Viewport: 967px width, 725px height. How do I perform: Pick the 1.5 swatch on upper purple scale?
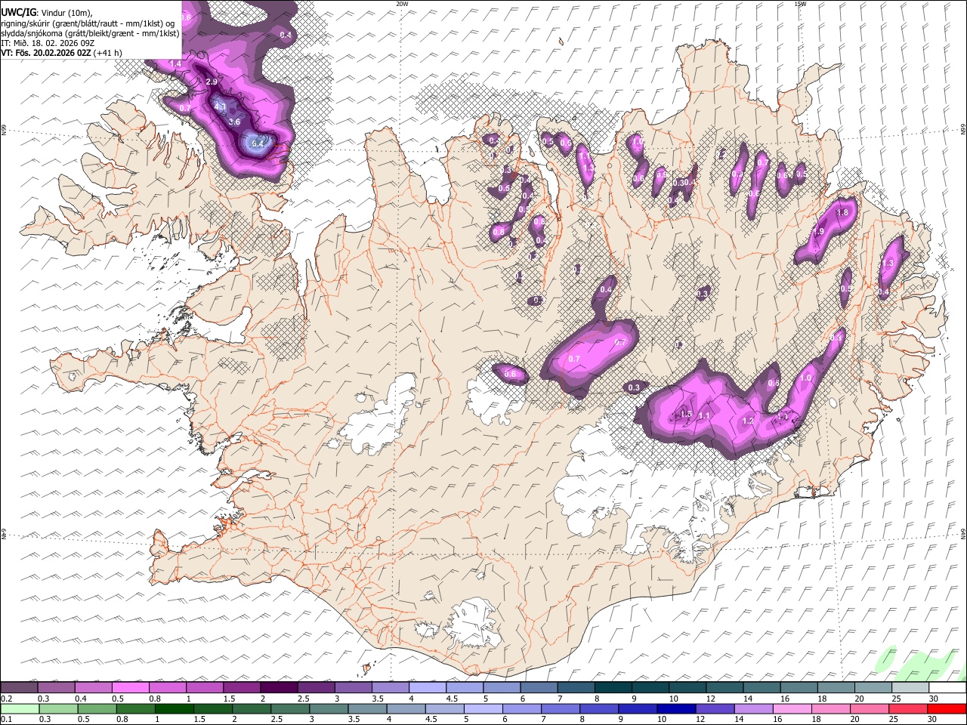pos(242,687)
